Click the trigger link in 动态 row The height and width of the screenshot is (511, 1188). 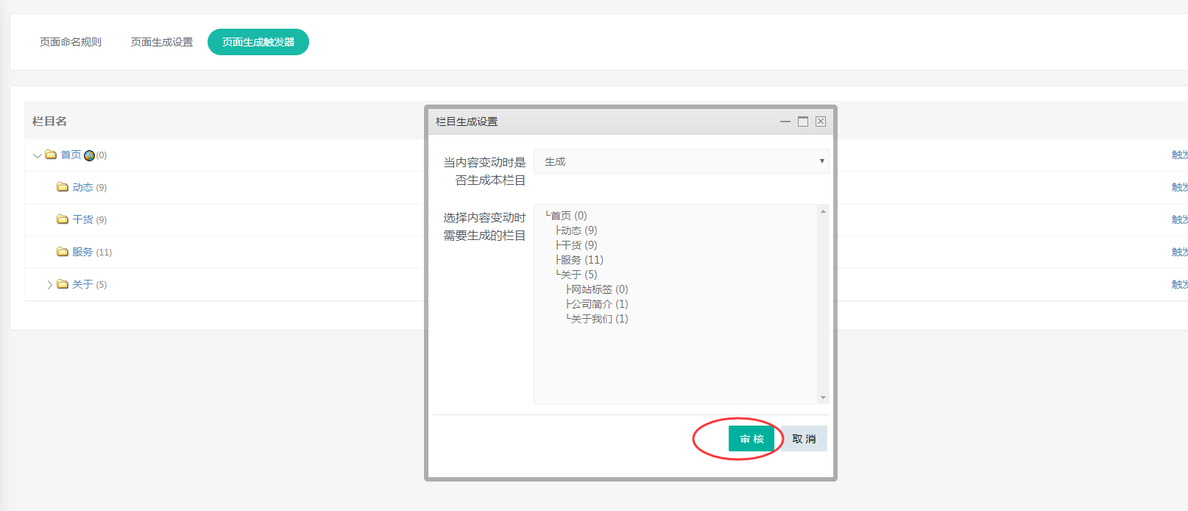click(x=1179, y=187)
